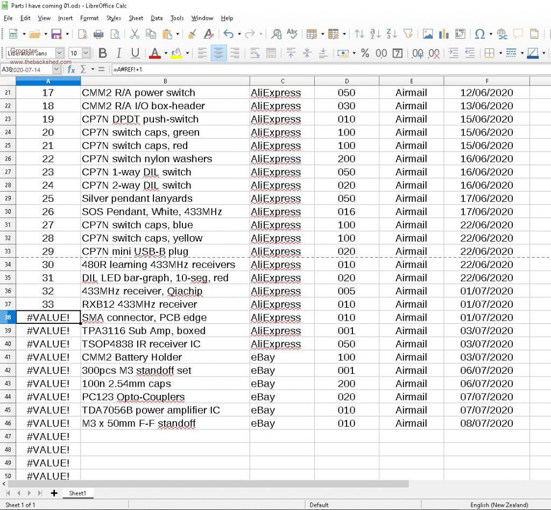This screenshot has width=551, height=510.
Task: Open Print Preview
Action: [x=115, y=34]
